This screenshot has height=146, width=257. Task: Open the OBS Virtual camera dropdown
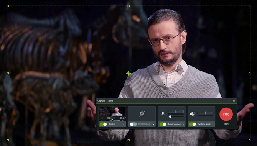(x=153, y=124)
